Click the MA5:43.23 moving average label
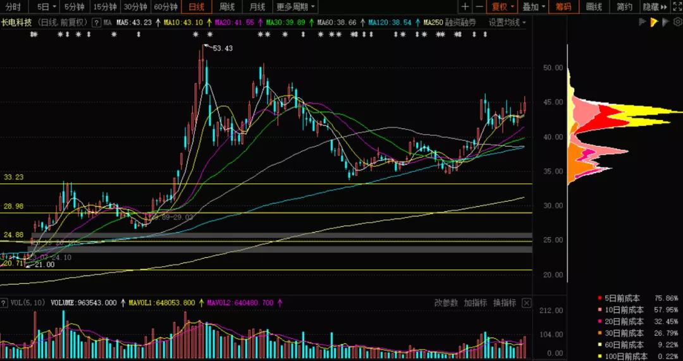683x361 pixels. [135, 22]
